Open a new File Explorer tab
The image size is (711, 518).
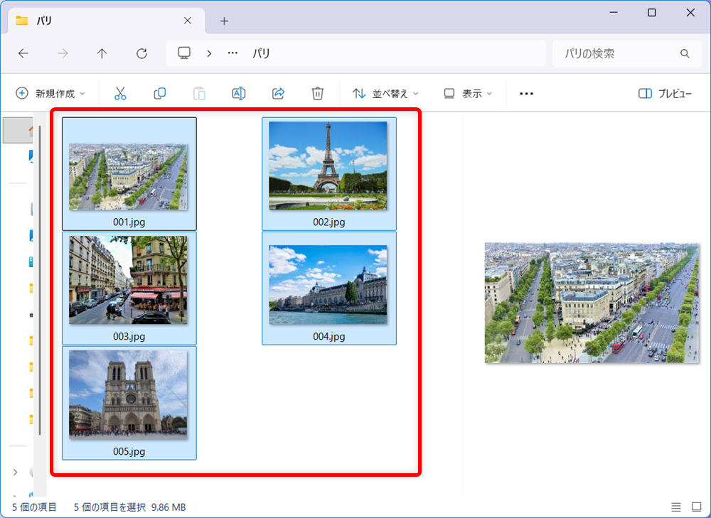(223, 21)
